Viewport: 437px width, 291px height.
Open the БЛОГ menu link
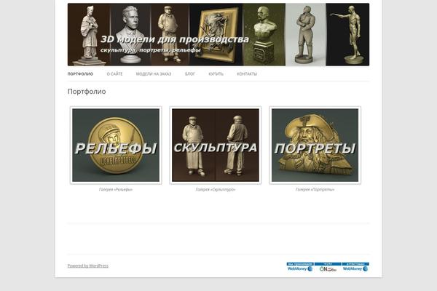(x=190, y=74)
